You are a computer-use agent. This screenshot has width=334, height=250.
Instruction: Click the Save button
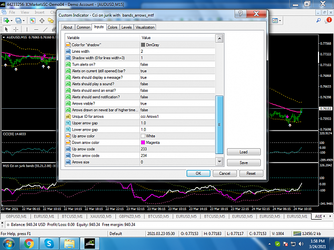[244, 163]
